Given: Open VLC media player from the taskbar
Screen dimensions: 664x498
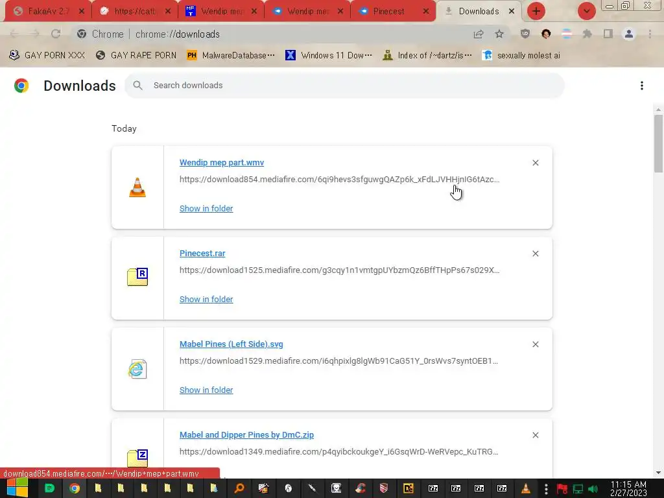Looking at the screenshot, I should point(525,488).
